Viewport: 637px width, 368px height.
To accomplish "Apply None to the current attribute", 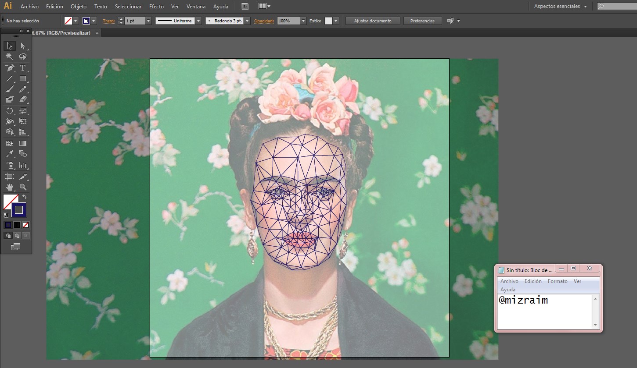I will 25,225.
